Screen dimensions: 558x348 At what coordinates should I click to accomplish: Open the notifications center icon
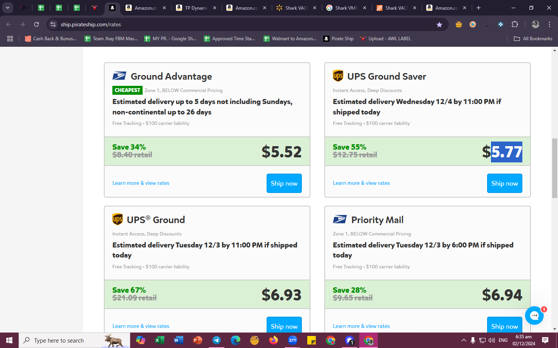coord(545,340)
